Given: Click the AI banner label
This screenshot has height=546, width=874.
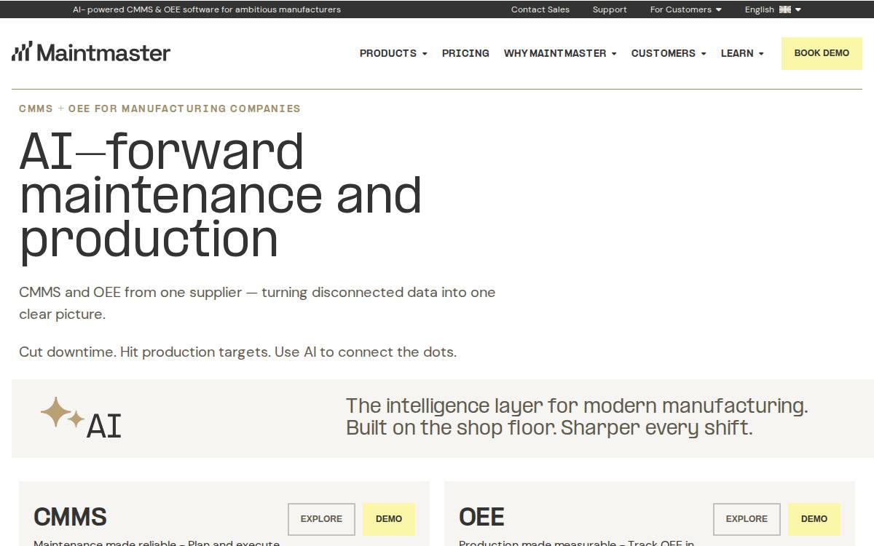Looking at the screenshot, I should click(103, 426).
